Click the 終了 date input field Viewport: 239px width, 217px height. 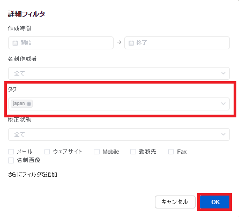click(x=177, y=43)
